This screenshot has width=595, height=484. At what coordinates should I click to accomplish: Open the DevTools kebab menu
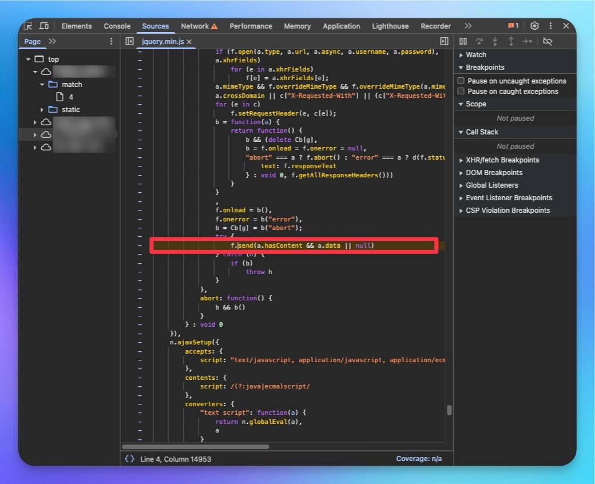pos(550,26)
